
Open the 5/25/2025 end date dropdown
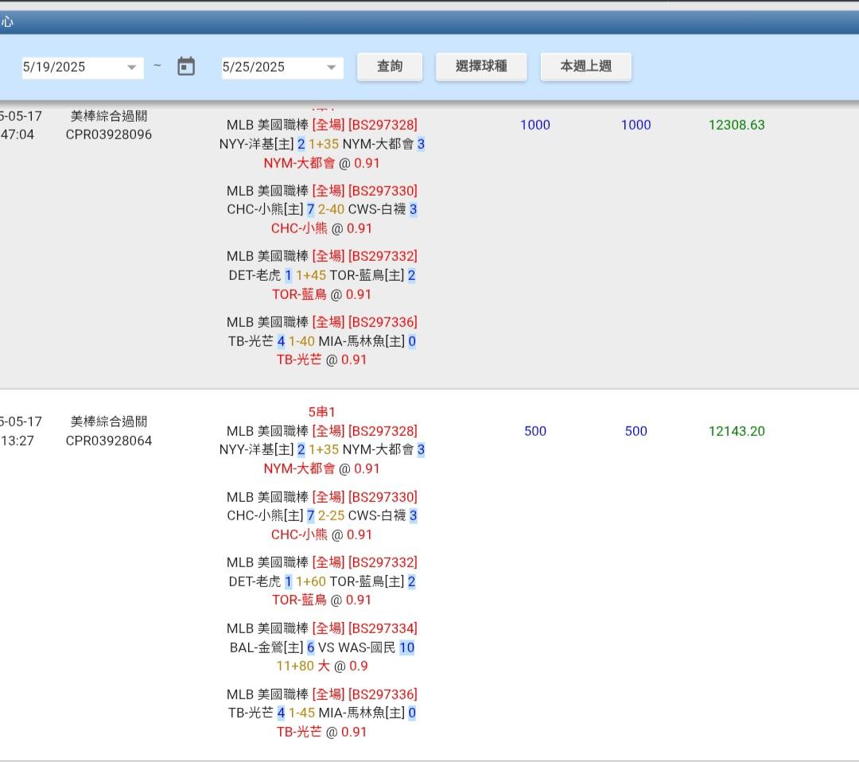pyautogui.click(x=282, y=68)
